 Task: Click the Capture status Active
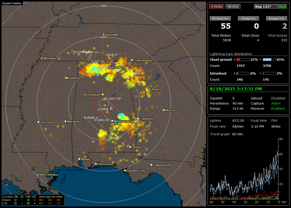point(276,103)
